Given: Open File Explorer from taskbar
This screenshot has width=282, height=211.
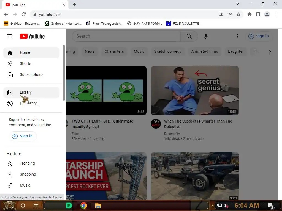Looking at the screenshot, I should [x=98, y=206].
